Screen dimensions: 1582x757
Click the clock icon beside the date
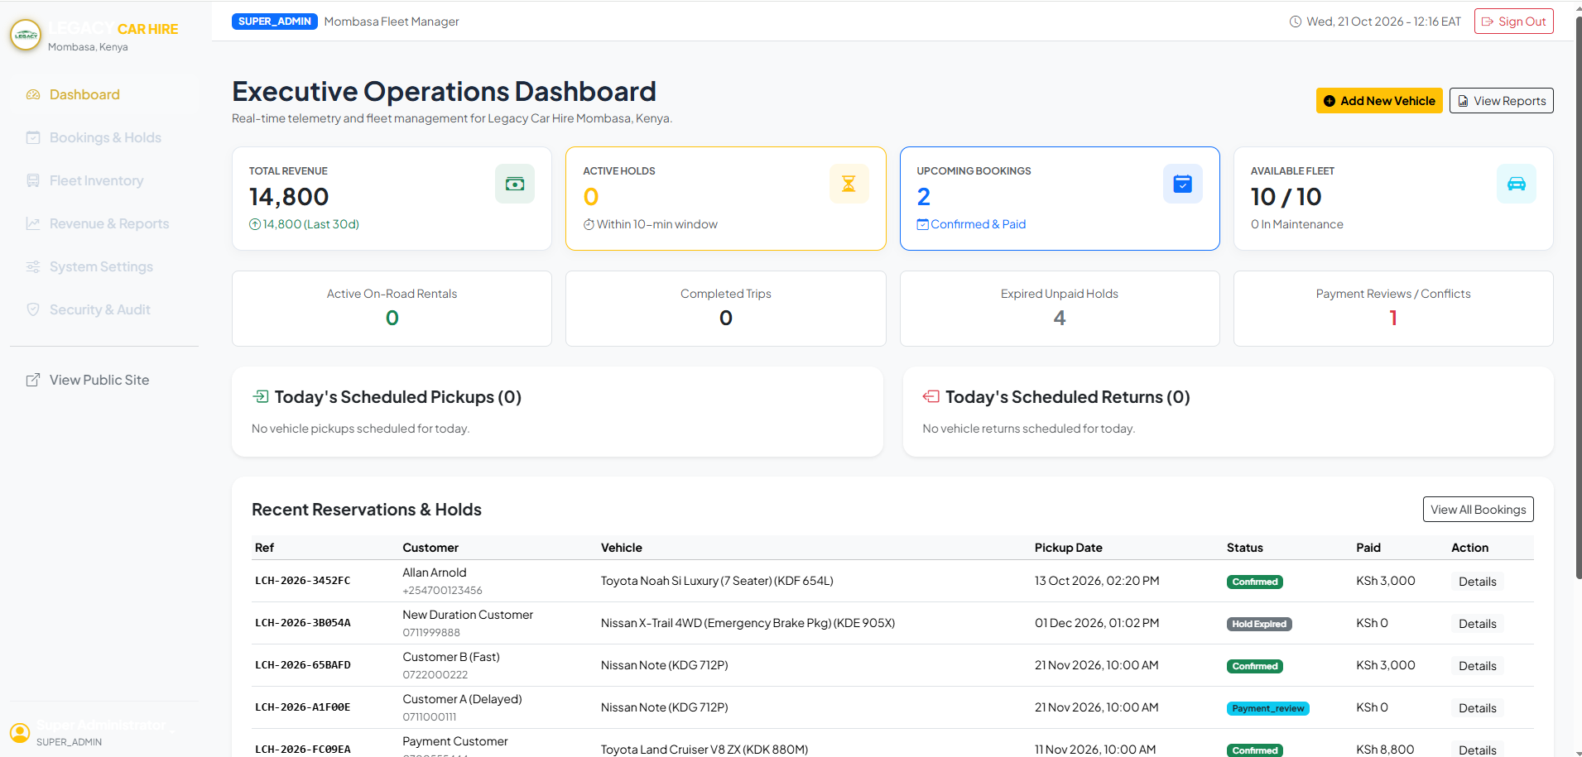(x=1296, y=22)
